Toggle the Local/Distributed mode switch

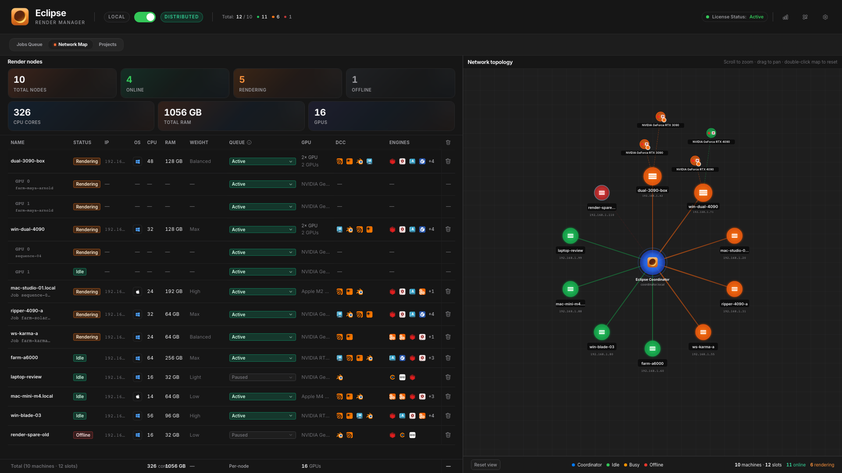tap(145, 17)
